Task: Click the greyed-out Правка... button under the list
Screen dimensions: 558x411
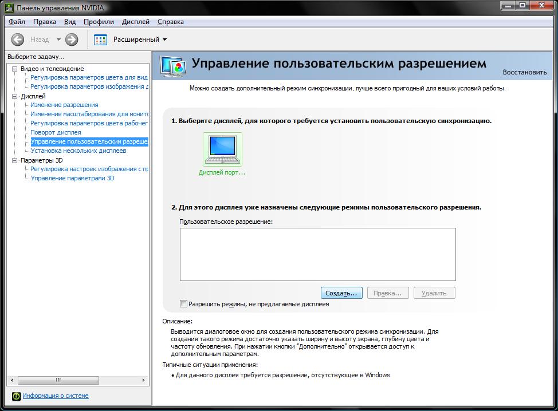Action: 387,293
